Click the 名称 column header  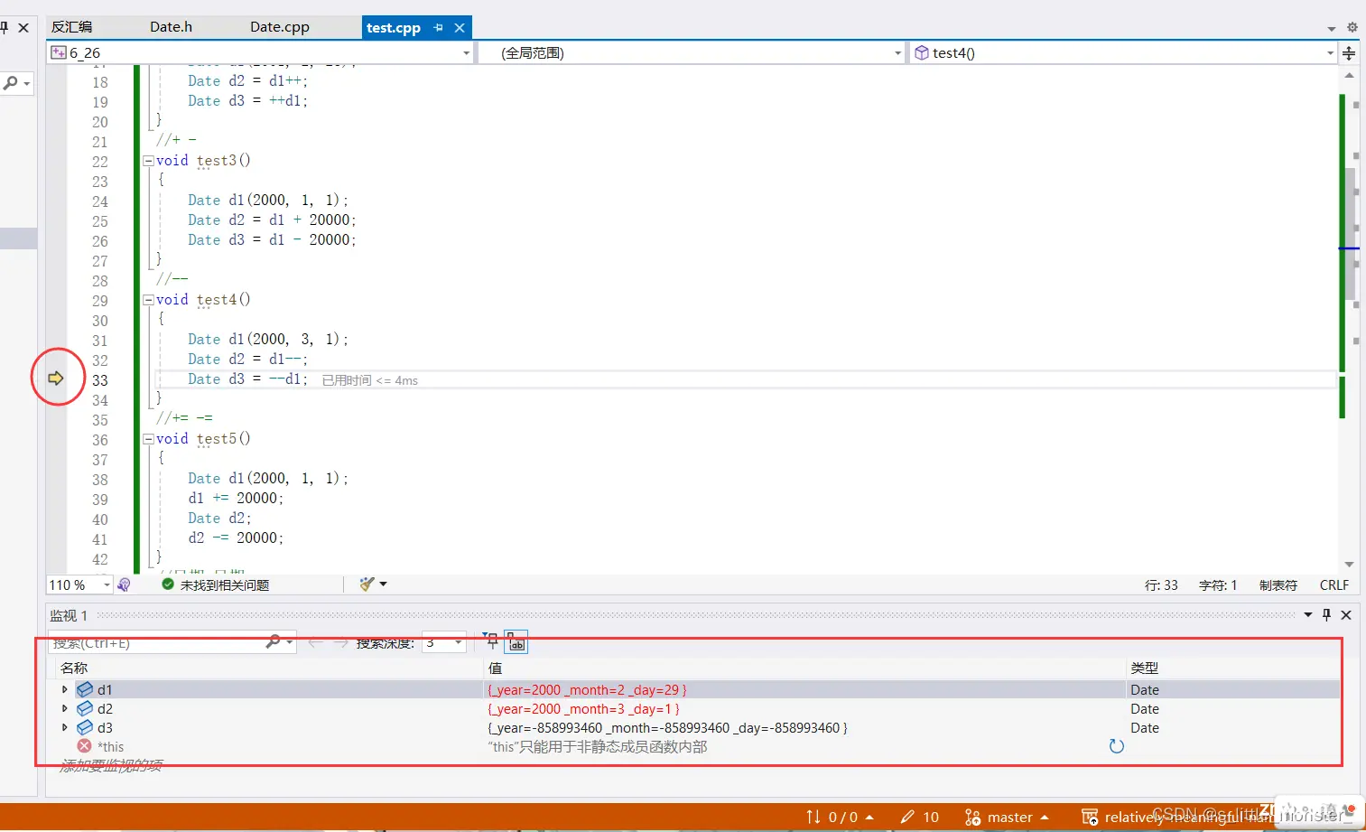click(x=74, y=668)
